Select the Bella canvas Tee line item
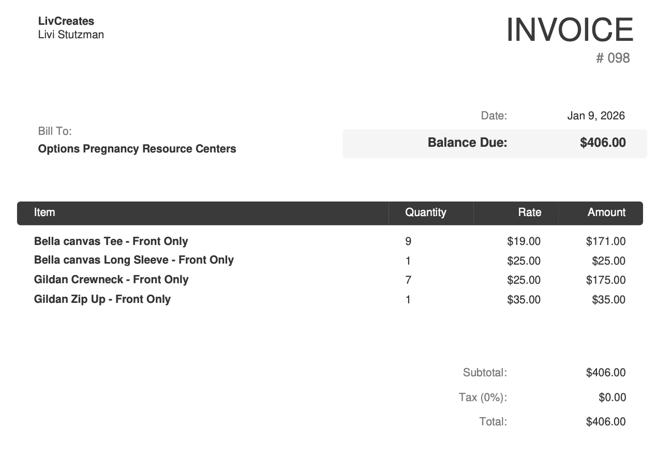Image resolution: width=657 pixels, height=461 pixels. 111,241
